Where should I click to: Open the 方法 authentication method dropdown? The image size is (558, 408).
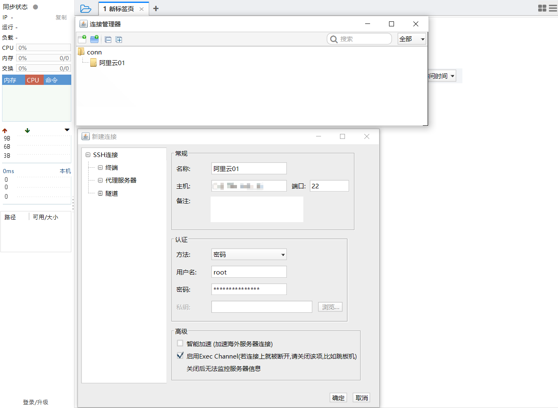tap(249, 254)
